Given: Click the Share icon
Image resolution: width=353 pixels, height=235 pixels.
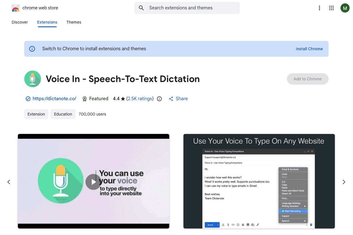Looking at the screenshot, I should point(171,98).
